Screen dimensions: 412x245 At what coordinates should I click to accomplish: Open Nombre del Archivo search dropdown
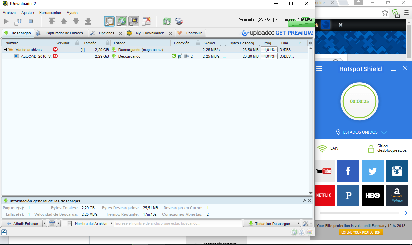(88, 224)
